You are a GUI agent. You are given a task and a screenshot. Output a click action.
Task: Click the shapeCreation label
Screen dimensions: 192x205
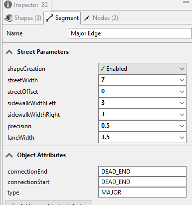(x=26, y=69)
